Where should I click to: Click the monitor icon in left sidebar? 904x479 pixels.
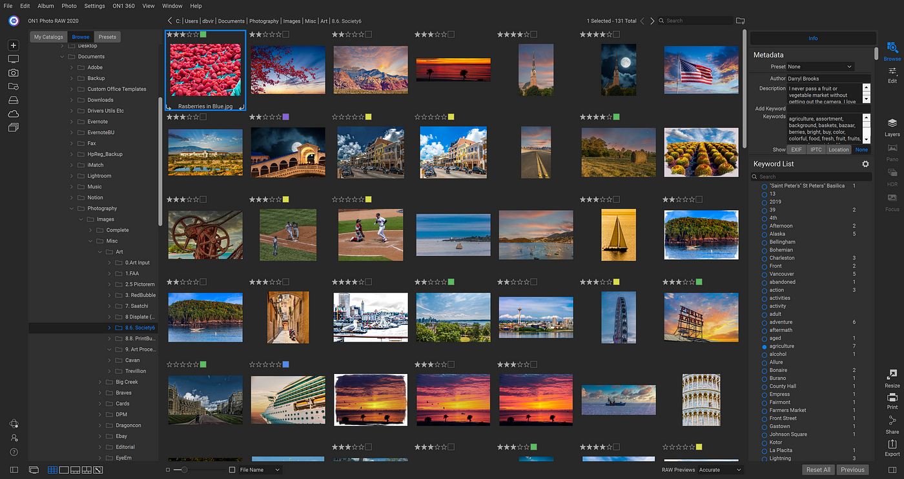click(x=14, y=59)
